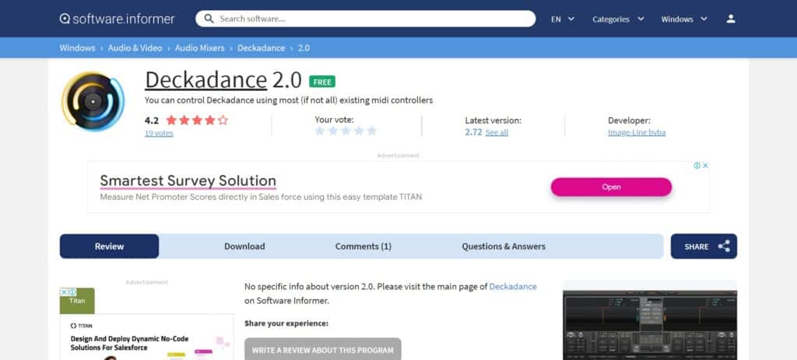Rate three stars in Your vote
Viewport: 797px width, 360px height.
tap(346, 131)
